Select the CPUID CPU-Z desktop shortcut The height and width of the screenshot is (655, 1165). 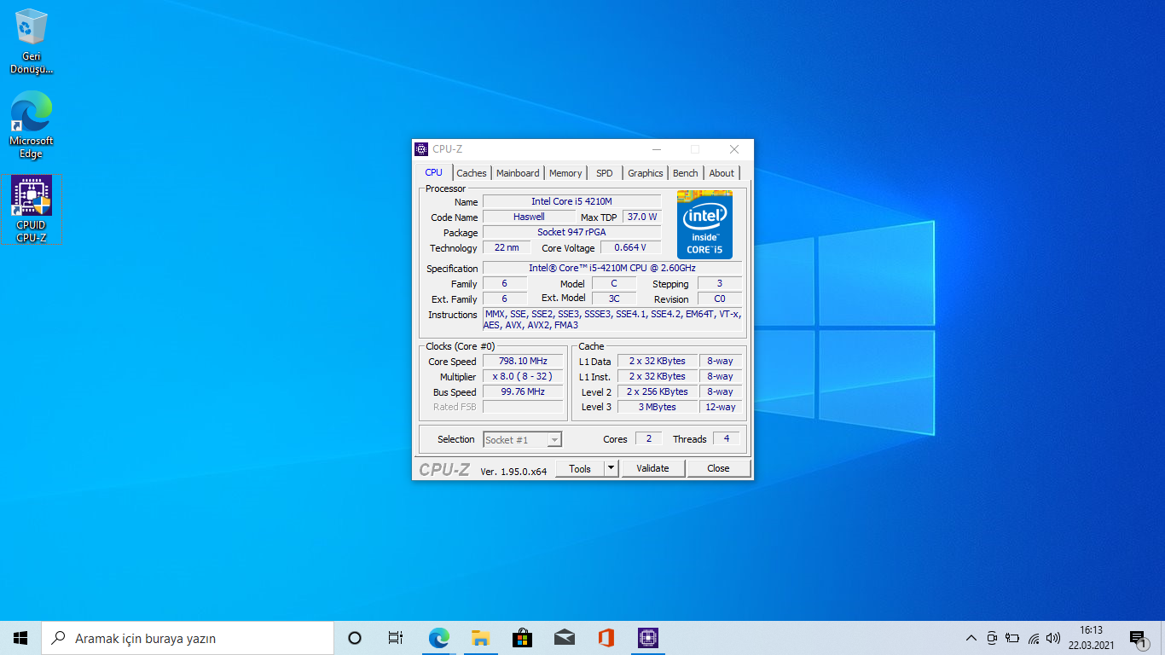coord(32,210)
